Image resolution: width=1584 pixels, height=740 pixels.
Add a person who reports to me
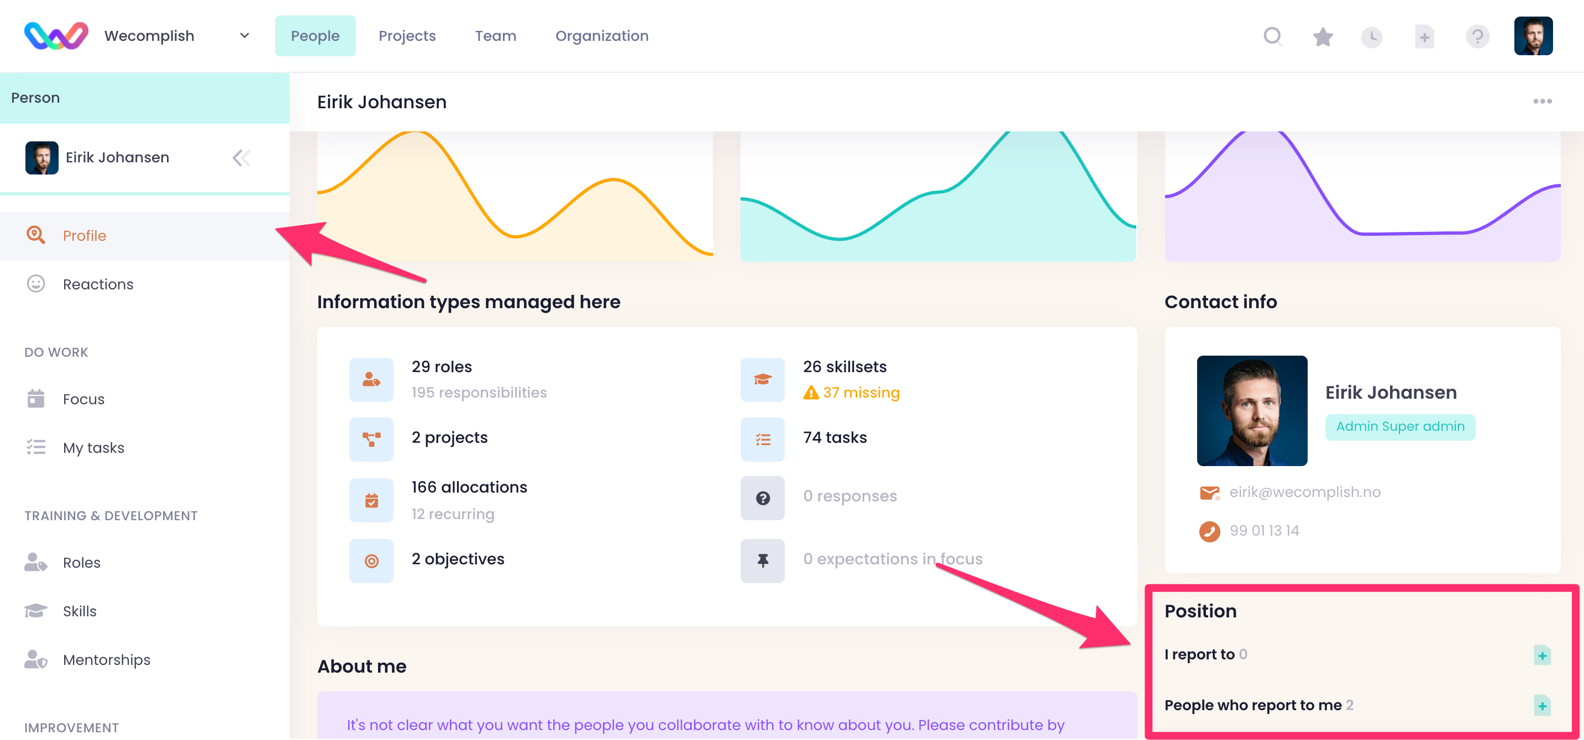1541,706
